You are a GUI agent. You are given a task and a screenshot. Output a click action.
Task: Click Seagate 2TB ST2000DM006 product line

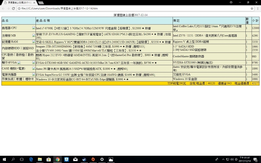[x=91, y=46]
